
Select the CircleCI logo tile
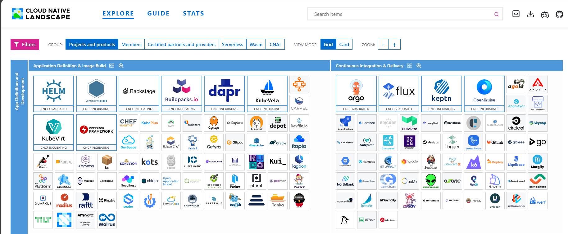click(x=516, y=123)
